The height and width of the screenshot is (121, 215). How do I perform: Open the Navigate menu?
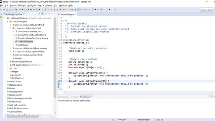32,5
